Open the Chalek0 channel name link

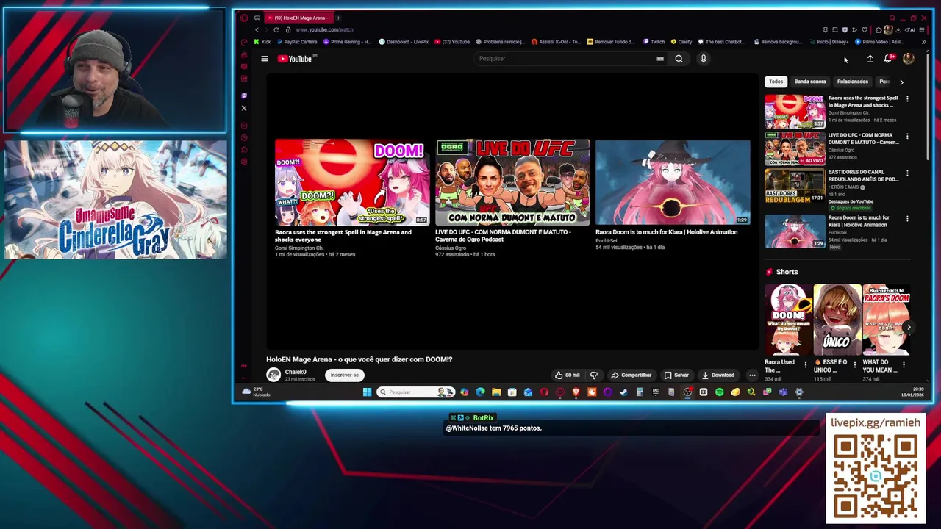pos(296,372)
